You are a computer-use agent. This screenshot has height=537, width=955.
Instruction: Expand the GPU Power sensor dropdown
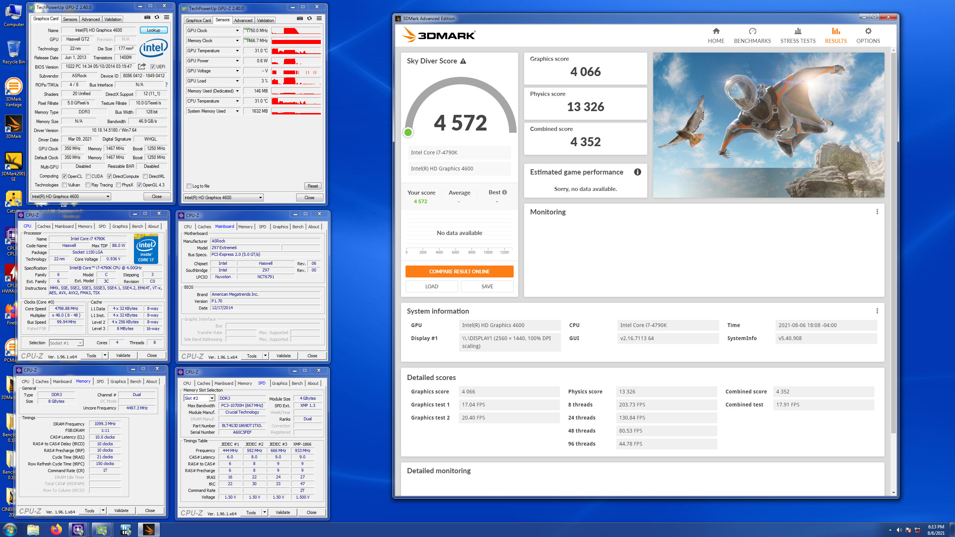(237, 61)
